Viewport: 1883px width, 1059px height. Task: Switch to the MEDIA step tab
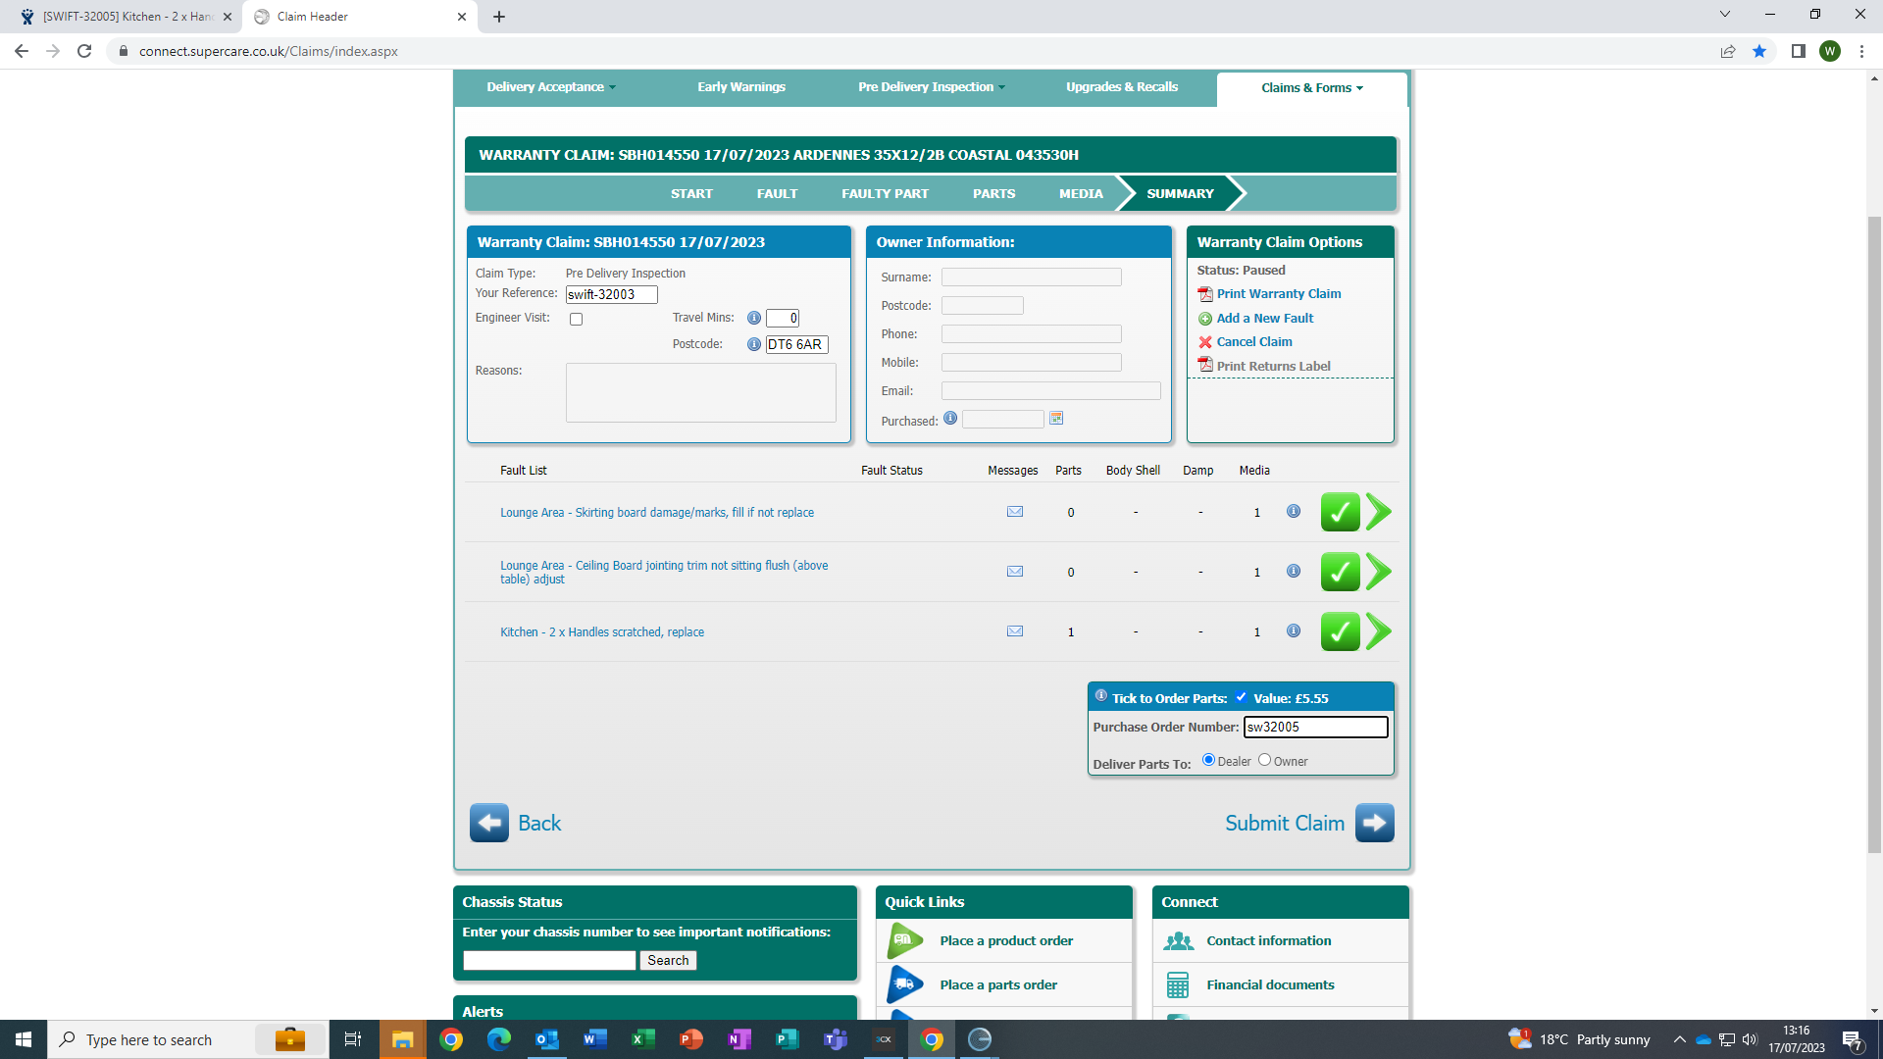[1081, 194]
